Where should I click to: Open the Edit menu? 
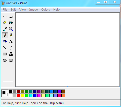[13, 10]
